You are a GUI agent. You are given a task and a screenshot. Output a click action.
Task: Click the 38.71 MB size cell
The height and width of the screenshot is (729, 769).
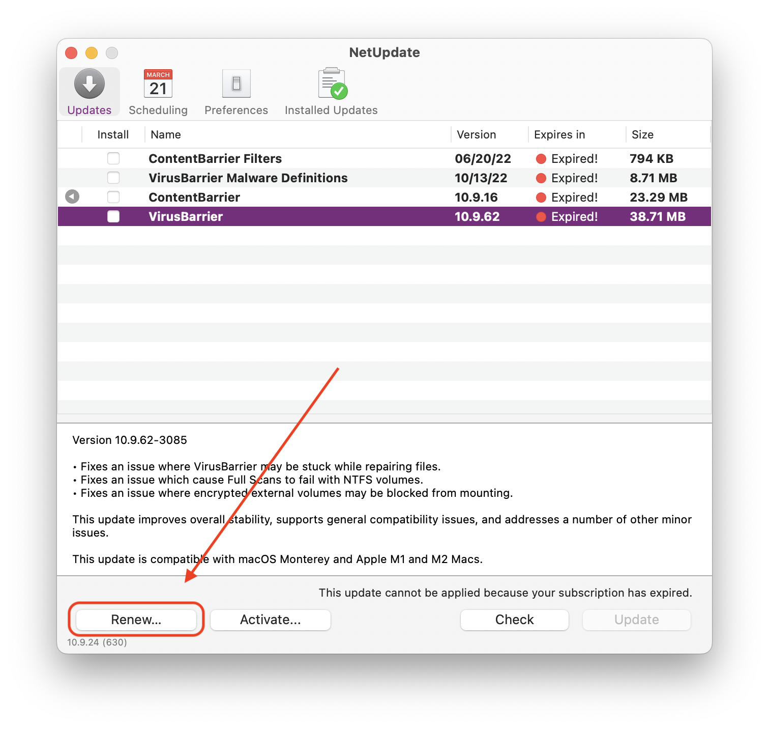point(658,216)
